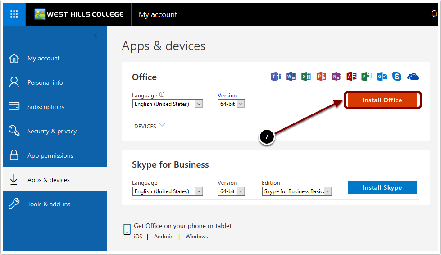The height and width of the screenshot is (255, 441).
Task: Click the Install Skype button
Action: pos(382,187)
